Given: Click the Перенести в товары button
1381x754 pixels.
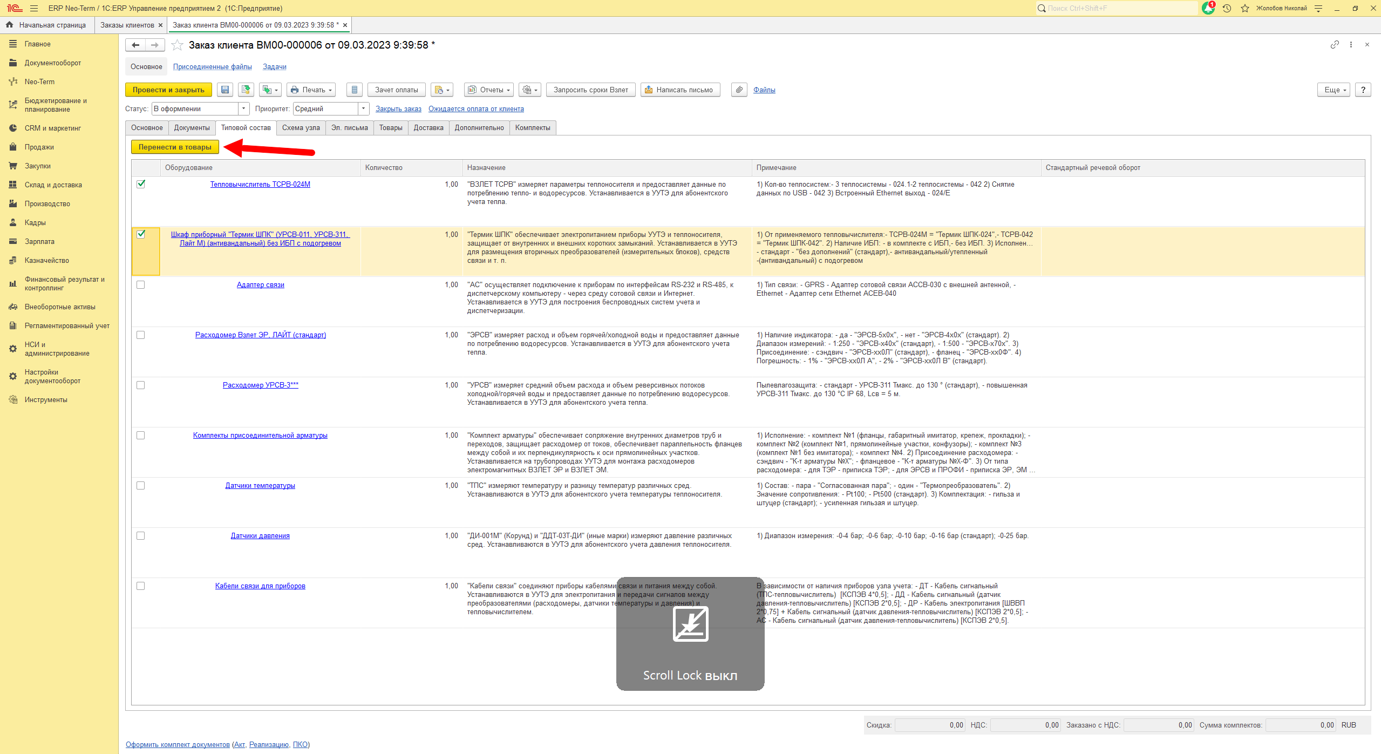Looking at the screenshot, I should (175, 147).
